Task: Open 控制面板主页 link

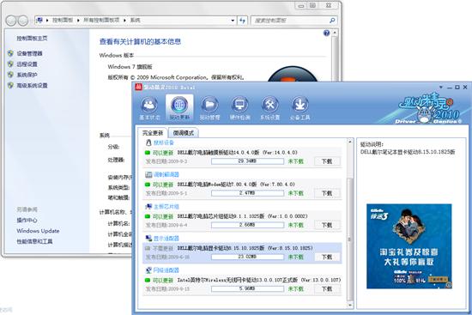Action: pos(32,39)
